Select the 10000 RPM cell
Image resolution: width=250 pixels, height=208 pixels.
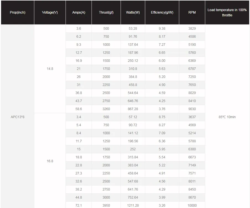[x=192, y=205]
